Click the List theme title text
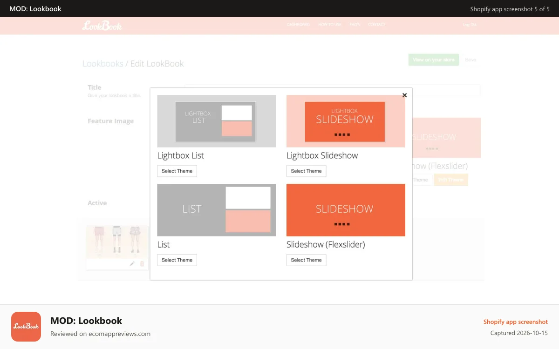Image resolution: width=559 pixels, height=349 pixels. pyautogui.click(x=164, y=245)
